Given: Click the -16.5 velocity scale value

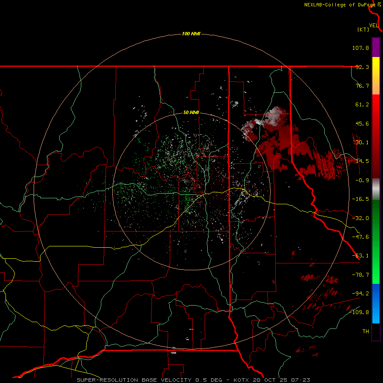Looking at the screenshot, I should 360,199.
